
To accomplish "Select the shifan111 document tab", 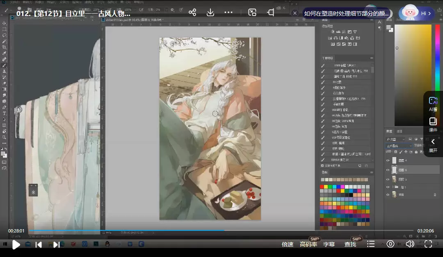I will [x=132, y=20].
